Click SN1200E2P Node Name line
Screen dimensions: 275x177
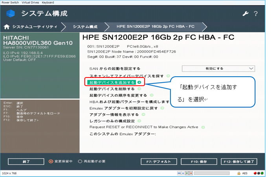tap(132, 52)
